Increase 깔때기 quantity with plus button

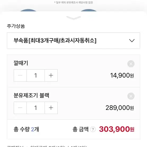point(51,75)
